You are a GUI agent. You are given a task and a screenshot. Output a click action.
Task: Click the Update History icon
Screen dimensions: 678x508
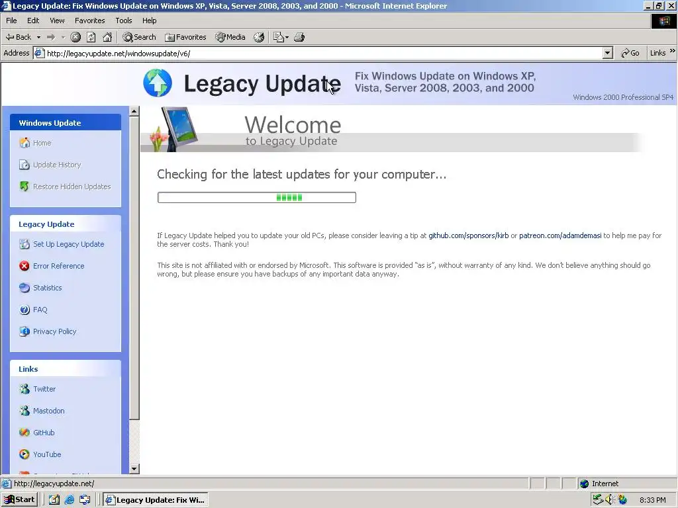[x=24, y=165]
